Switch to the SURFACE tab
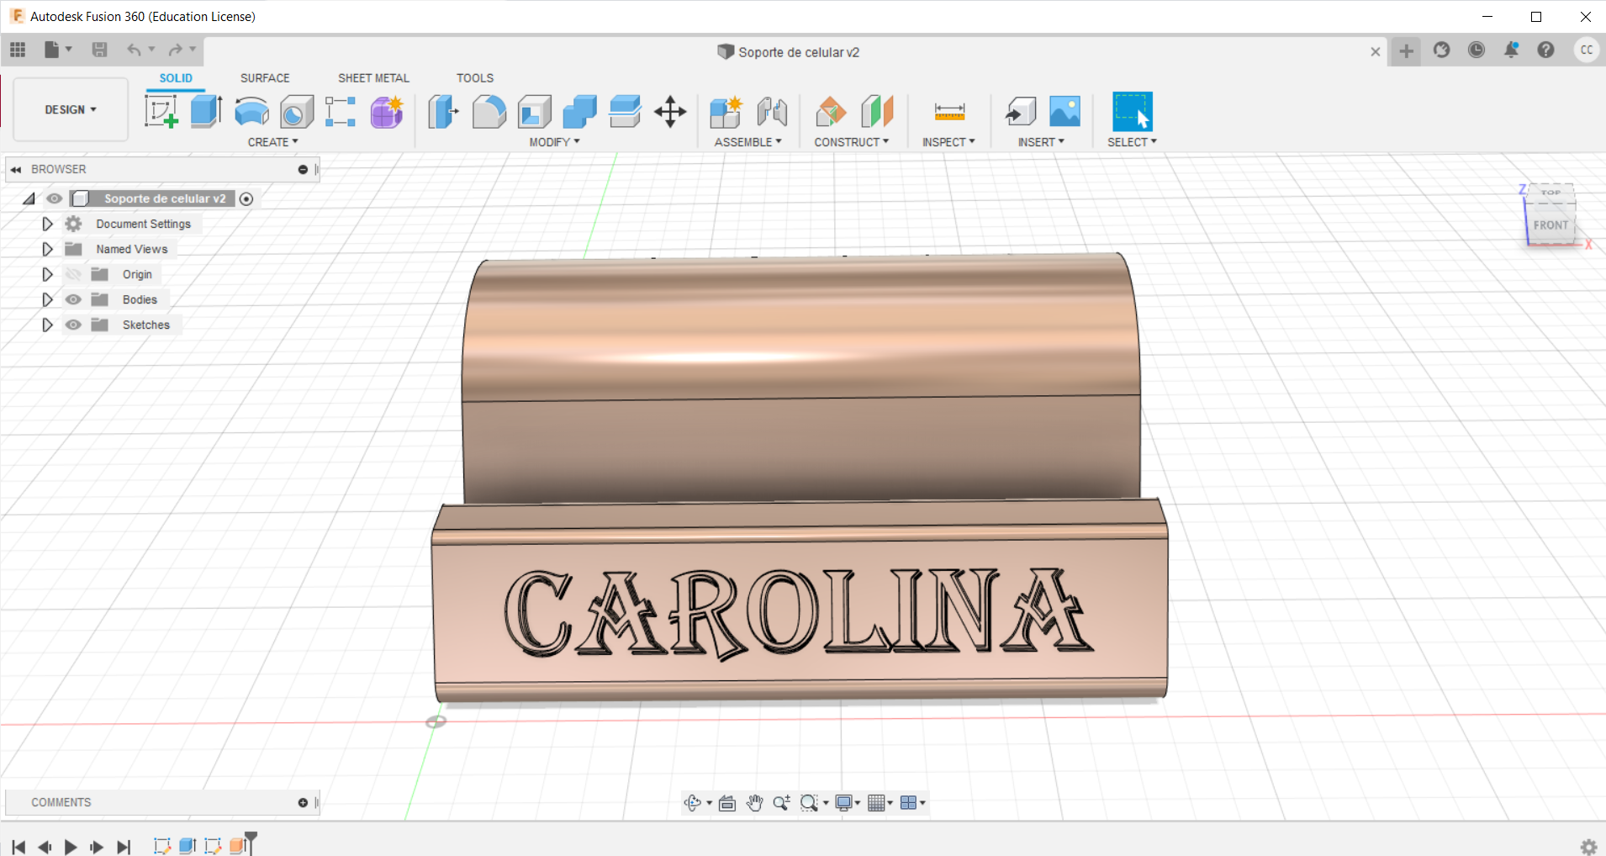This screenshot has height=856, width=1606. click(265, 78)
